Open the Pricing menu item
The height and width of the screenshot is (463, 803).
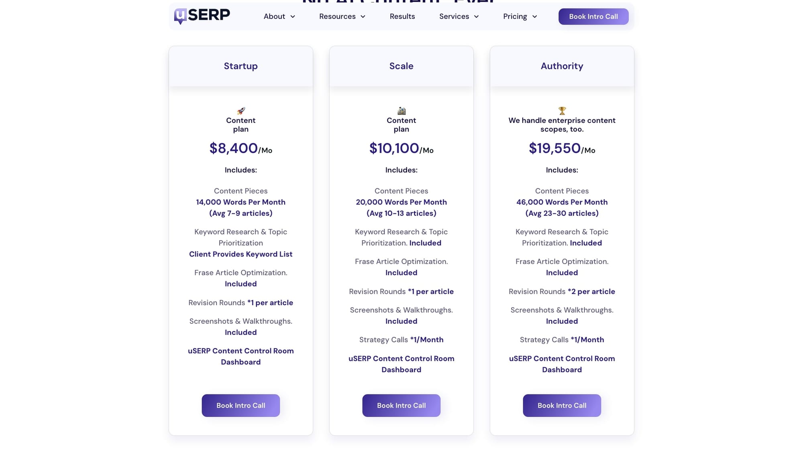[515, 16]
